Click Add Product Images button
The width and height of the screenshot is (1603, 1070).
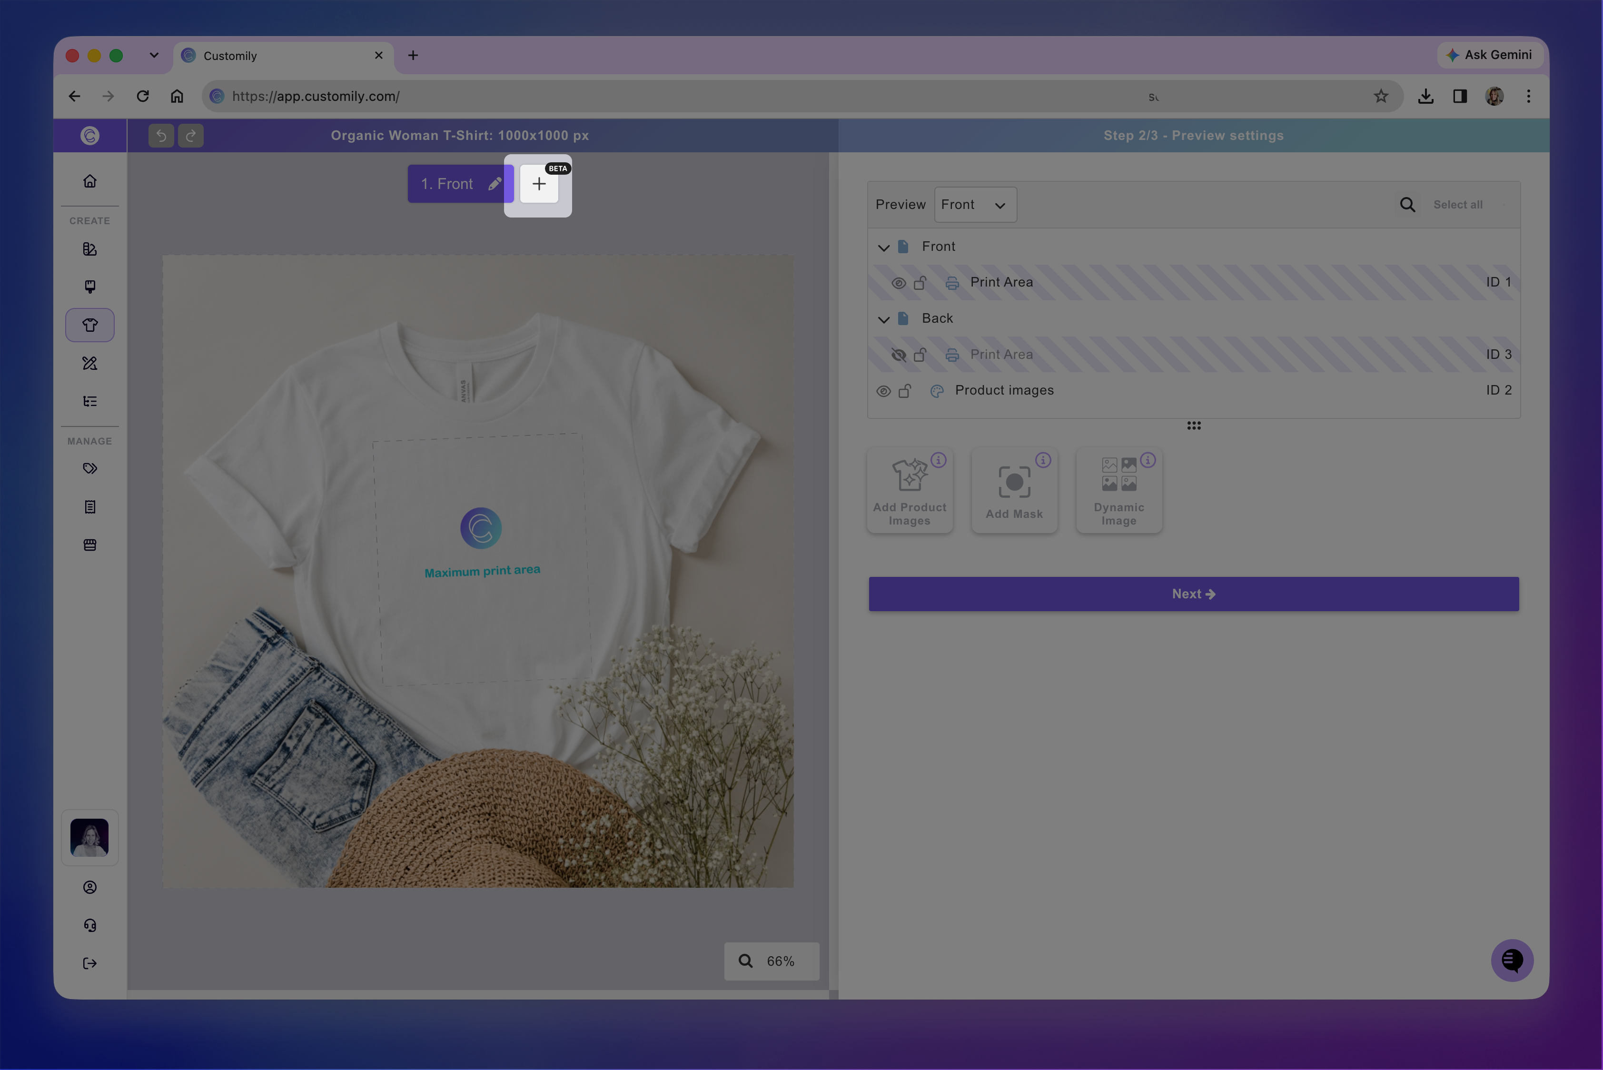coord(910,491)
